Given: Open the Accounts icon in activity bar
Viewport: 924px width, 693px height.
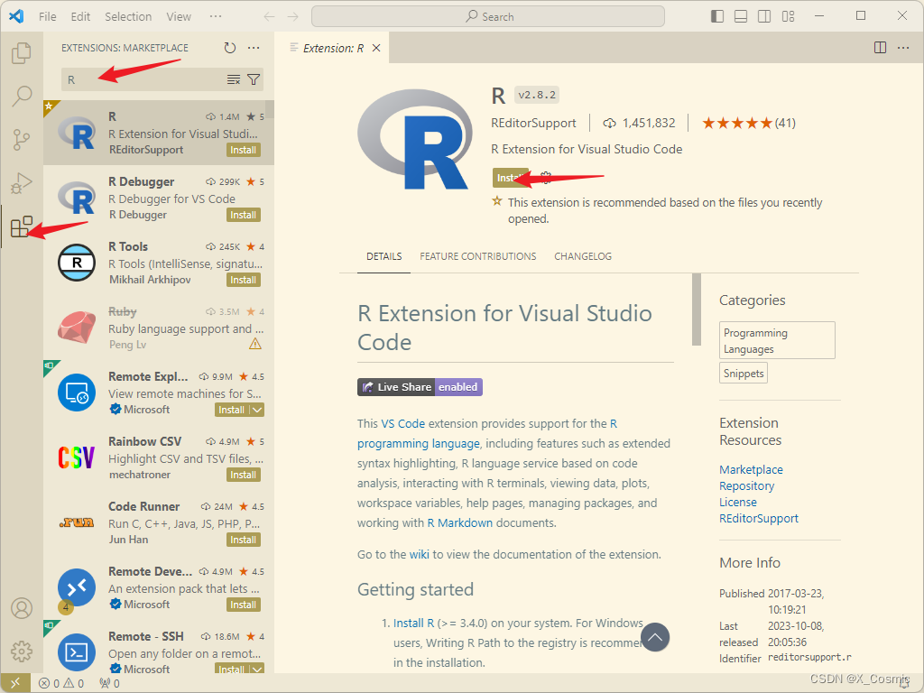Looking at the screenshot, I should [x=22, y=608].
